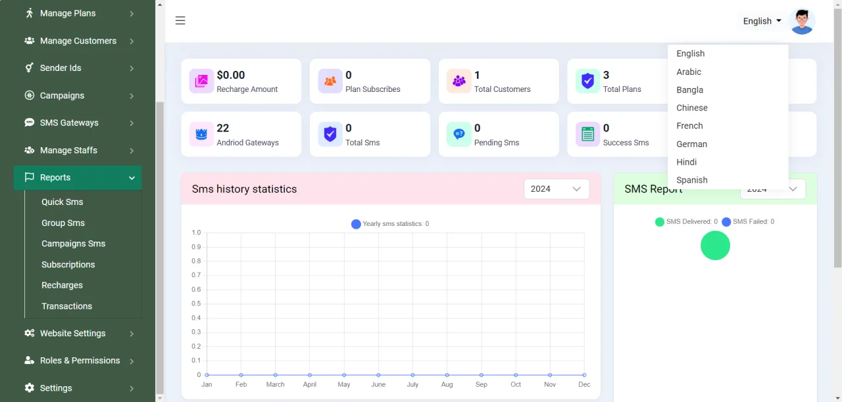Click the Total Customers group icon
842x402 pixels.
(459, 81)
